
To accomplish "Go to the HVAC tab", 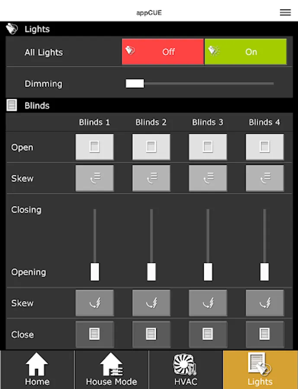I will (186, 370).
